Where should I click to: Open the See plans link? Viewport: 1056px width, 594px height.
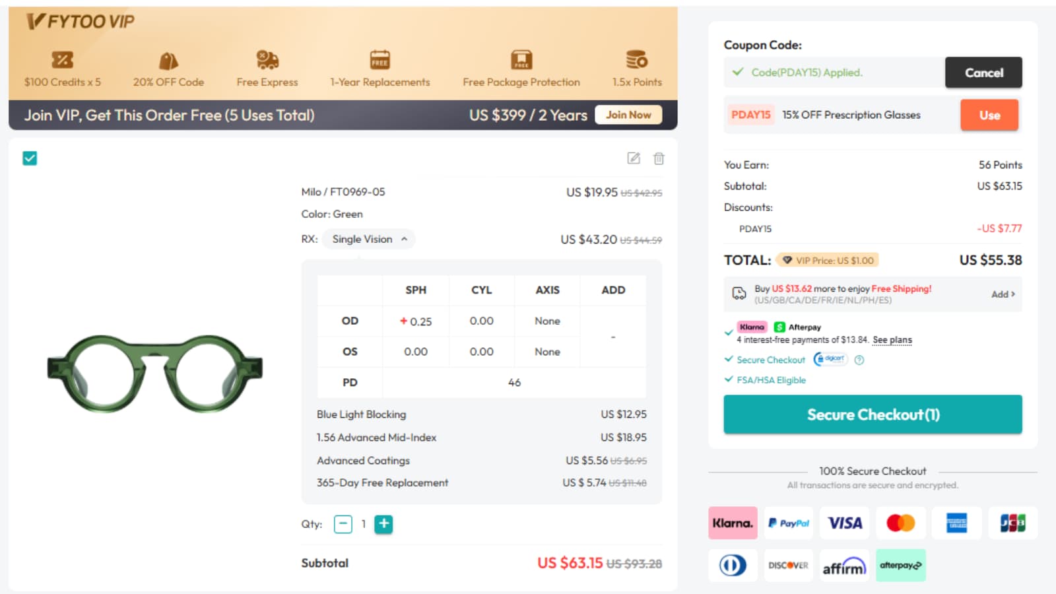(892, 340)
